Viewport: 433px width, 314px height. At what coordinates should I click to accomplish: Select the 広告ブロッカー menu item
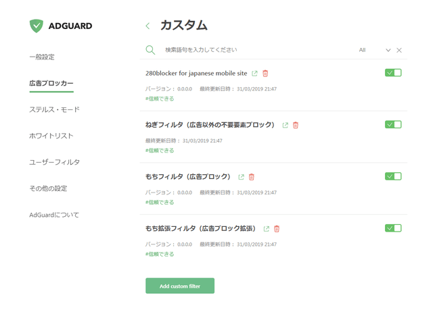[x=51, y=83]
